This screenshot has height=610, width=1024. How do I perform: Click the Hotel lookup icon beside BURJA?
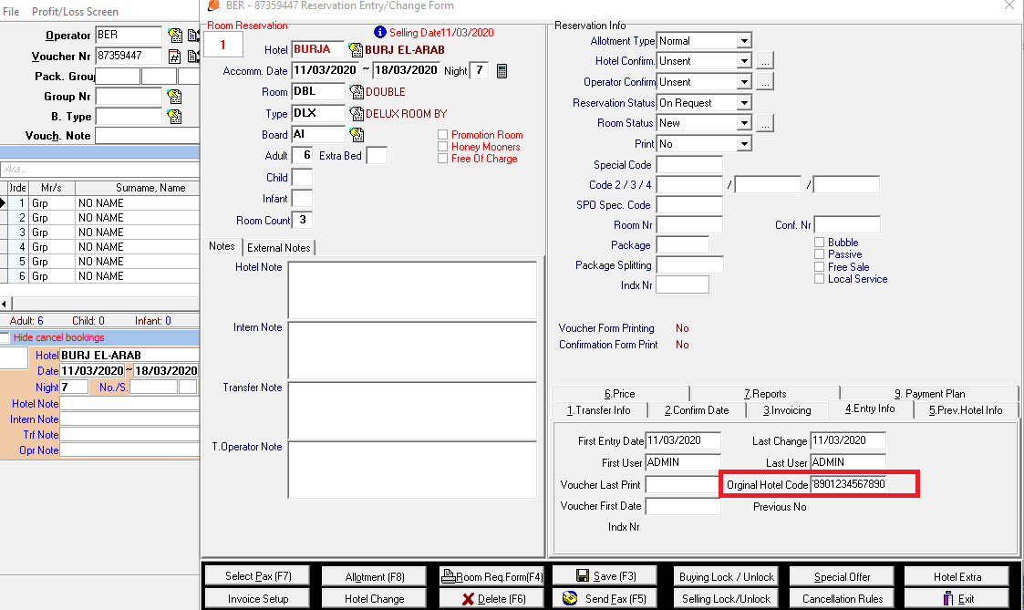click(356, 49)
